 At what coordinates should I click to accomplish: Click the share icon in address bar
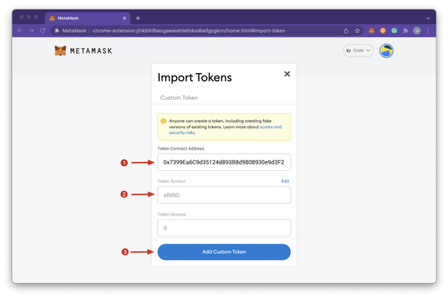346,30
